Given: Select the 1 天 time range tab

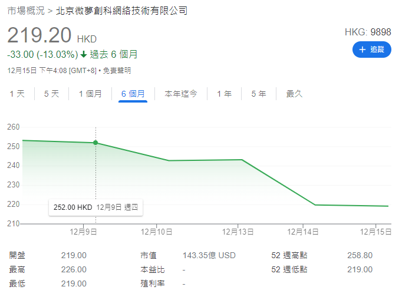Looking at the screenshot, I should 17,94.
